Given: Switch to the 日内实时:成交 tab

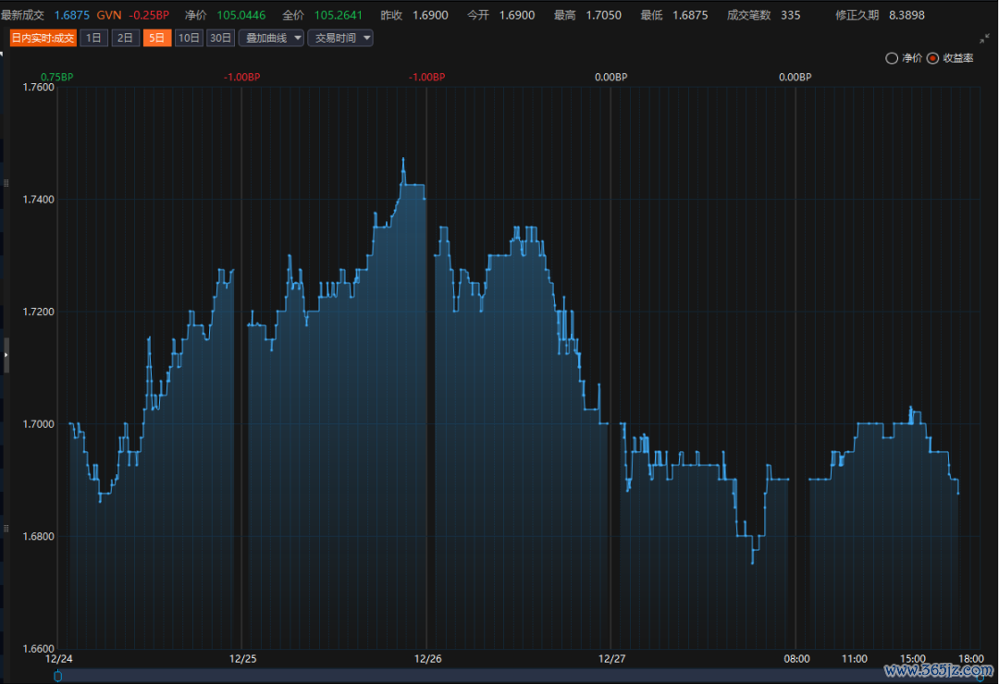Looking at the screenshot, I should tap(43, 38).
